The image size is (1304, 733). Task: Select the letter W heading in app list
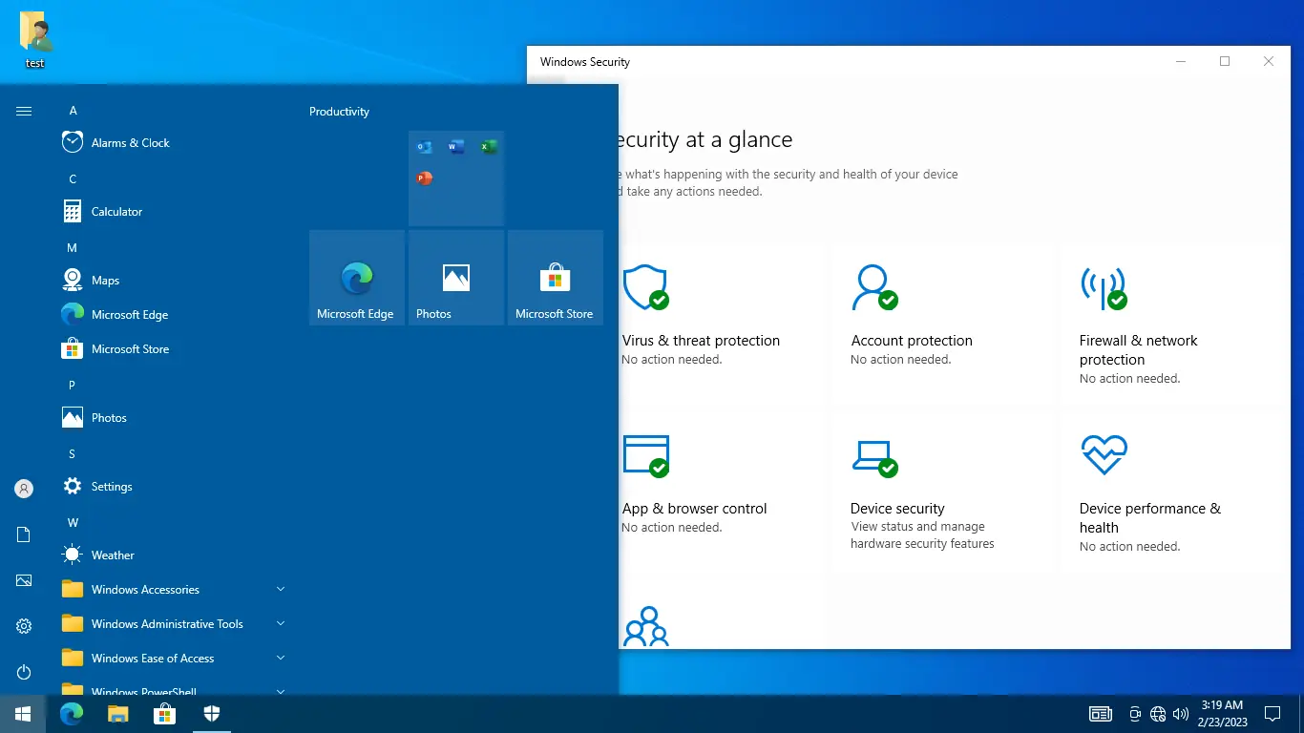pyautogui.click(x=73, y=523)
